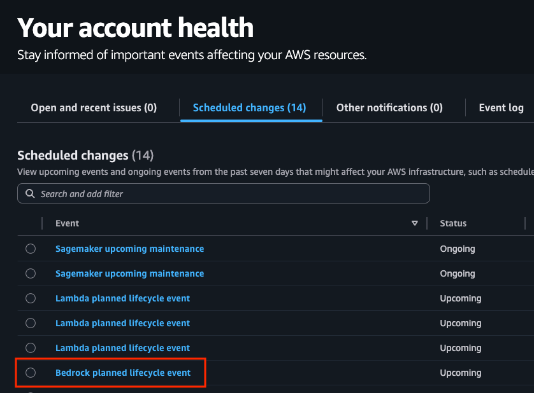Click the magnifier icon in the search box

click(x=30, y=194)
